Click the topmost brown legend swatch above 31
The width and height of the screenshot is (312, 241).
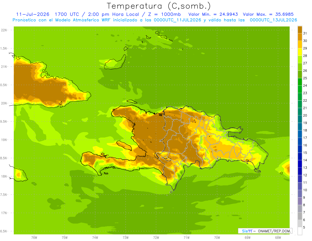[x=300, y=30]
